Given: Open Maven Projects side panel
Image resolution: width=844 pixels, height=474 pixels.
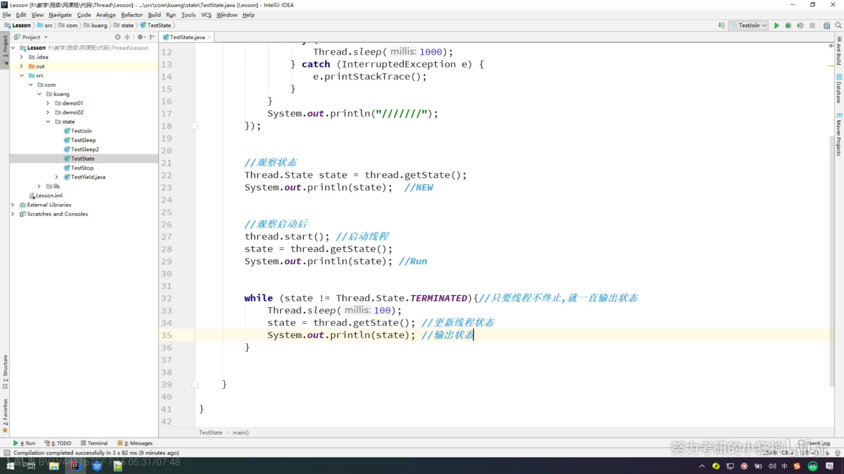Looking at the screenshot, I should [839, 134].
